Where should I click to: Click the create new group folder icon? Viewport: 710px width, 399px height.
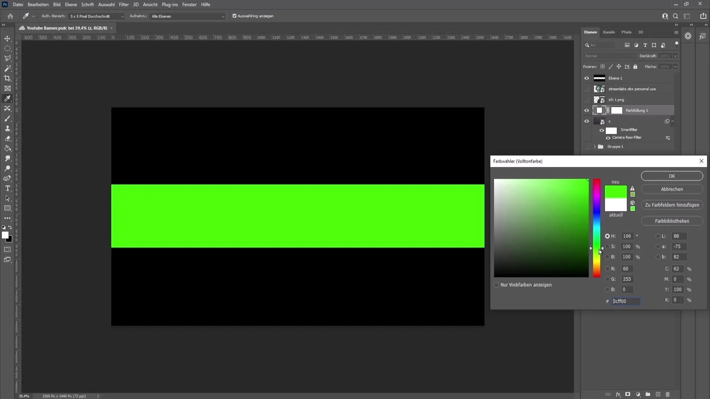tap(648, 394)
